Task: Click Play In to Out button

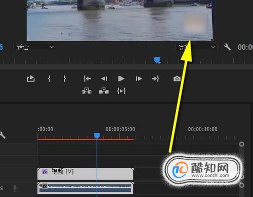Action: 121,91
